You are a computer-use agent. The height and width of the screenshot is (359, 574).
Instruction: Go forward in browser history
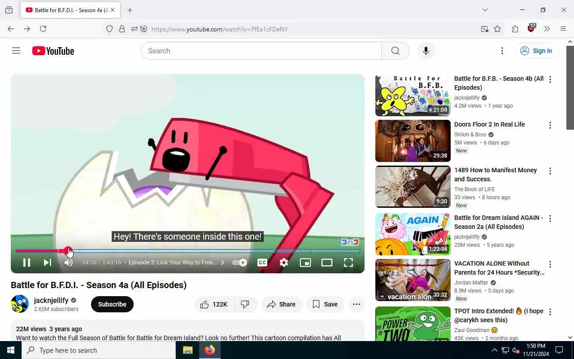27,29
